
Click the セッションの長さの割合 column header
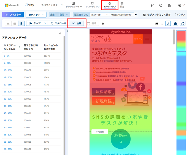tap(51, 47)
